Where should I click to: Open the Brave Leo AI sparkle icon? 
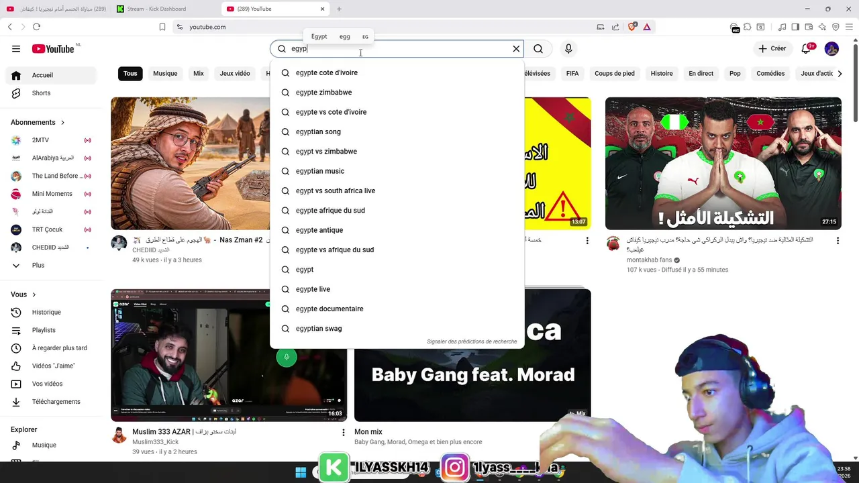pos(822,27)
